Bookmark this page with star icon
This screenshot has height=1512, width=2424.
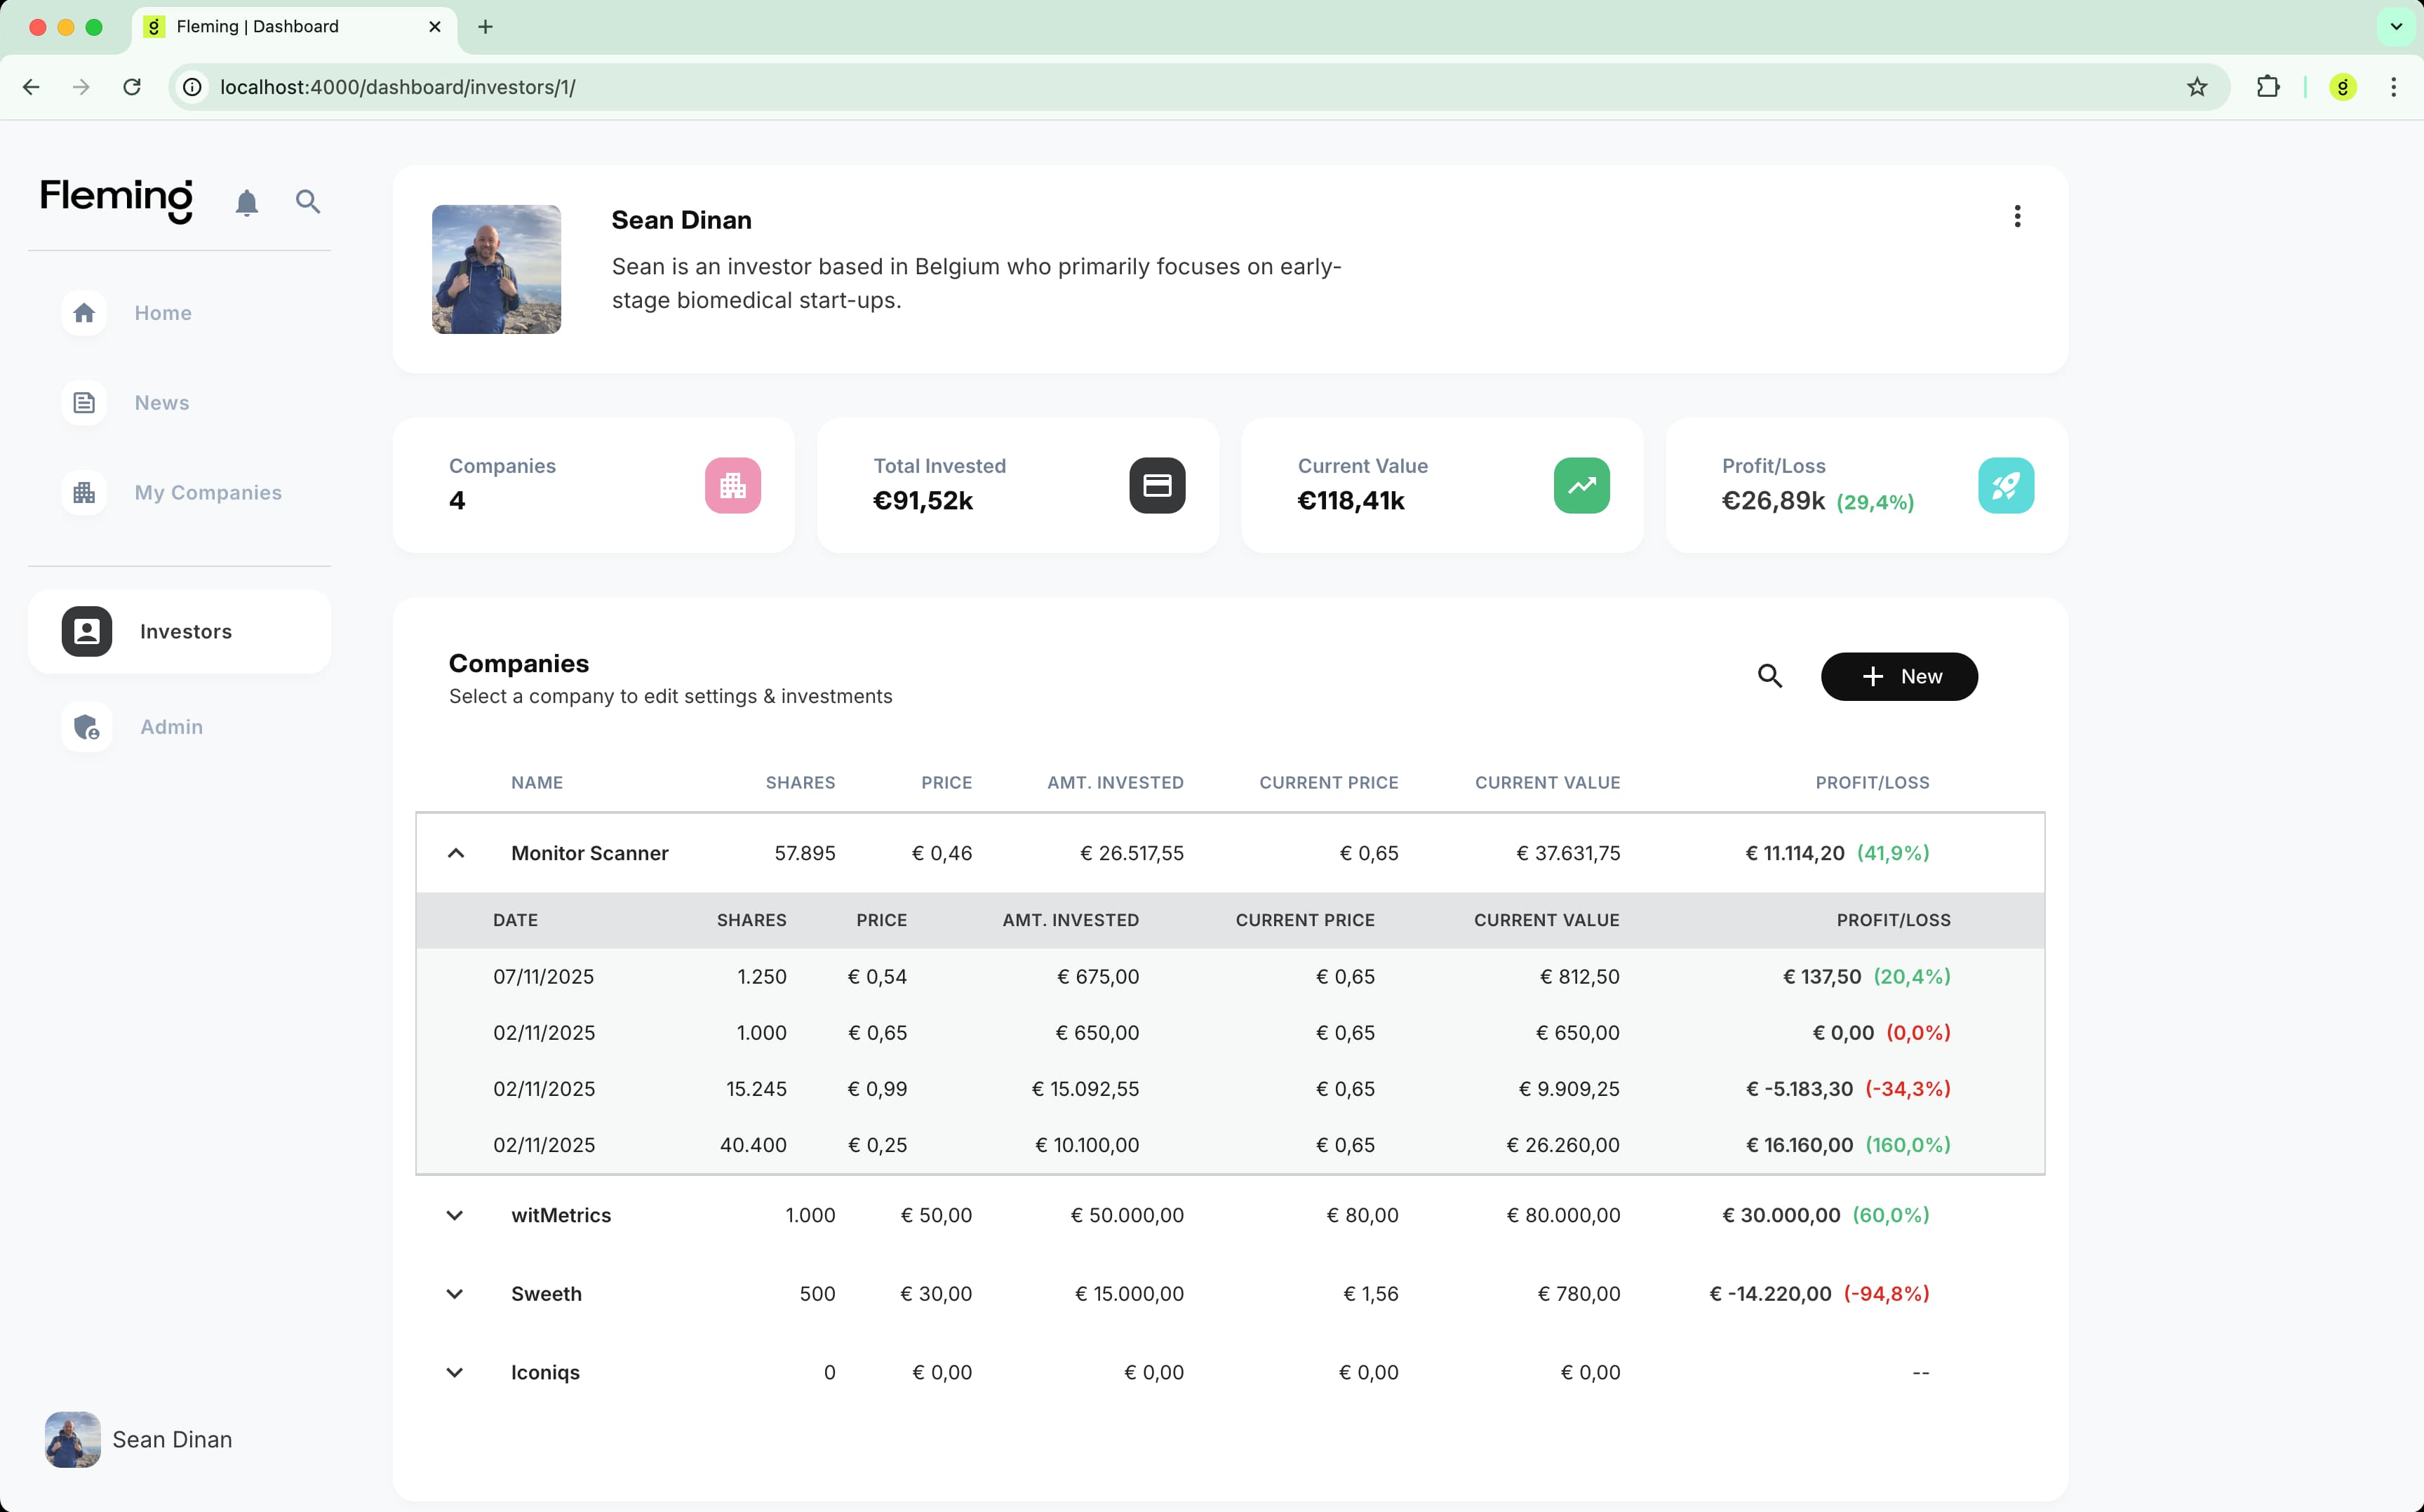pos(2196,87)
